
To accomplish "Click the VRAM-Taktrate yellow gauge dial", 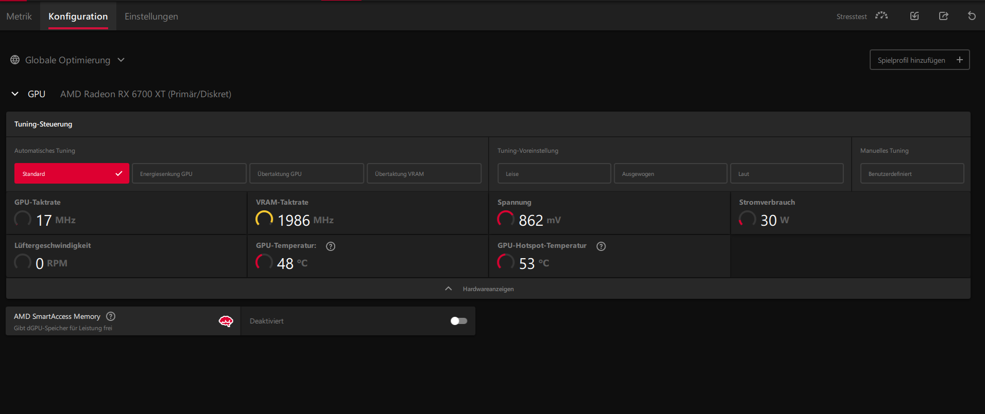I will click(x=264, y=219).
